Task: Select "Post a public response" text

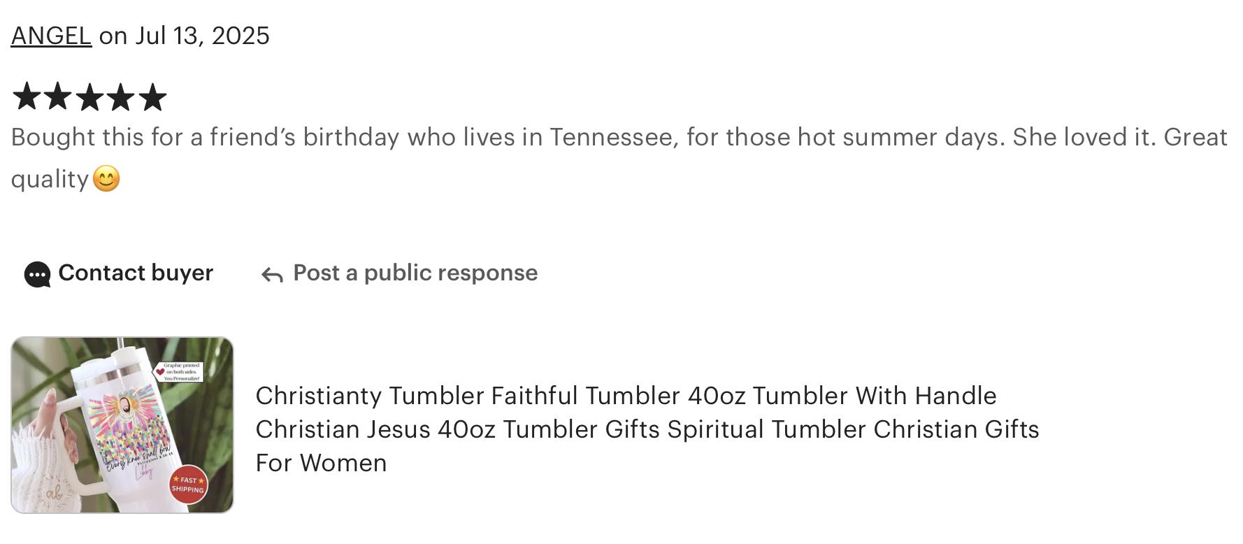Action: 415,273
